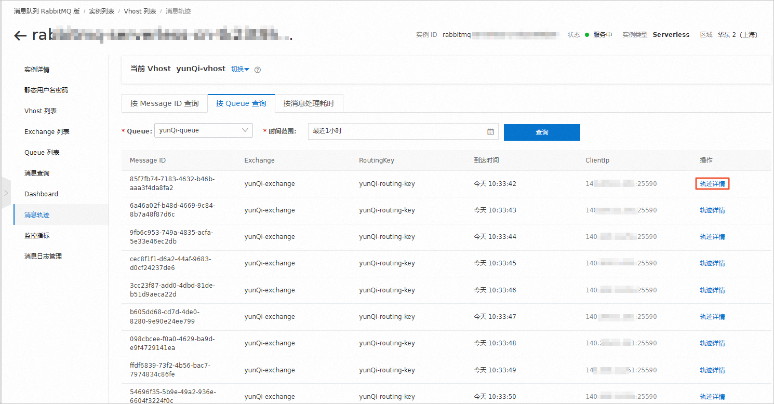Click breadcrumb 实例列表
The height and width of the screenshot is (404, 774).
102,11
